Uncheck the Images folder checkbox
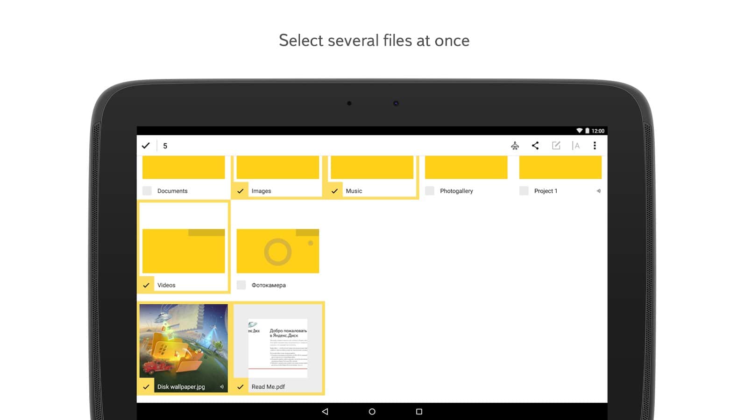Viewport: 744px width, 420px height. tap(241, 191)
